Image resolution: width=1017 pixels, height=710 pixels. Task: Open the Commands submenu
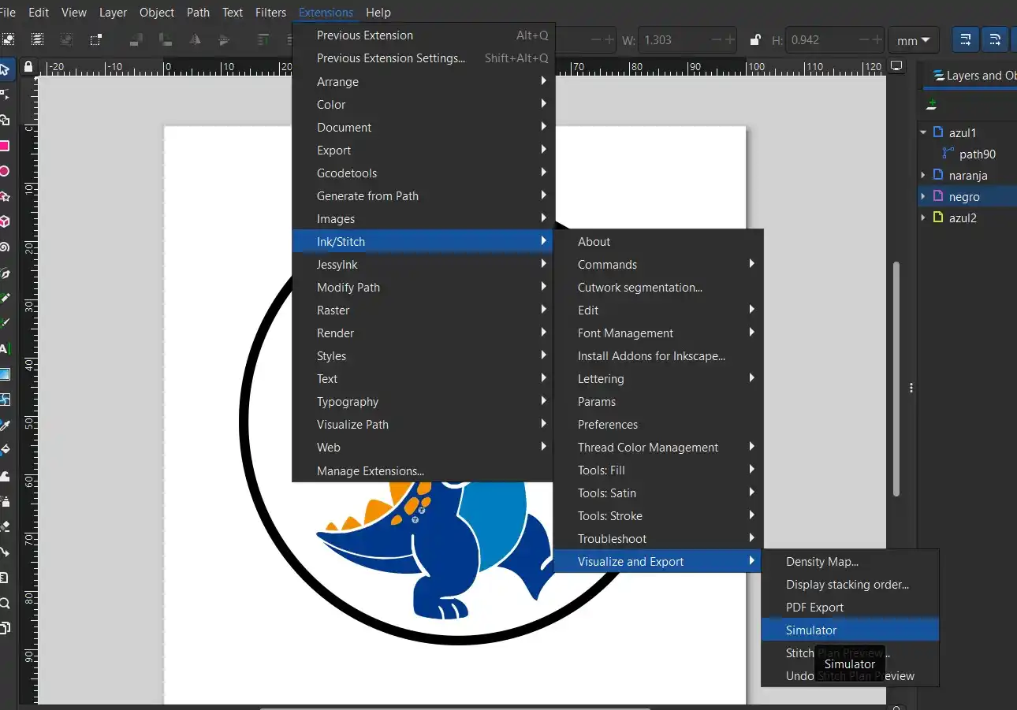click(x=658, y=265)
